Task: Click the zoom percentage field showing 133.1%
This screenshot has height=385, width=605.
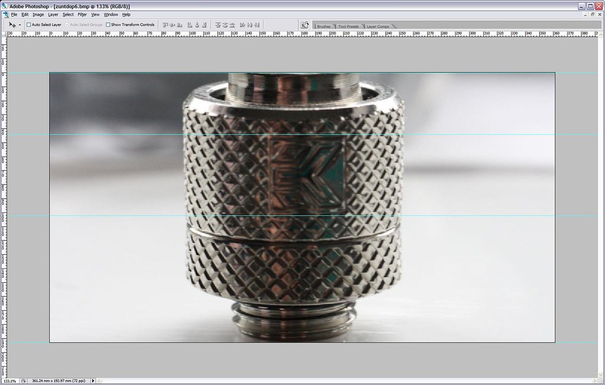Action: click(9, 381)
